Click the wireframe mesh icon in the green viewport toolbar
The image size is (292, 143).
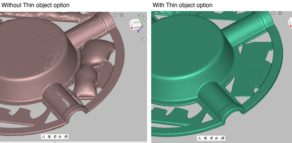205,138
